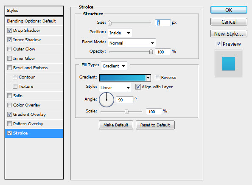Click the Make Default button

[x=116, y=125]
